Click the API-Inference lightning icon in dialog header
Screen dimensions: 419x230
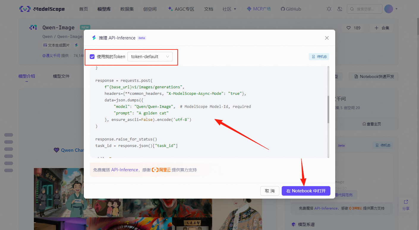(94, 38)
